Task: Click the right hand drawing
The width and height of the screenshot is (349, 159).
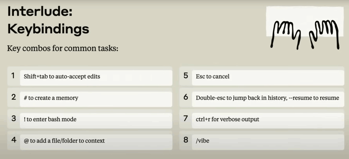Action: click(x=324, y=34)
